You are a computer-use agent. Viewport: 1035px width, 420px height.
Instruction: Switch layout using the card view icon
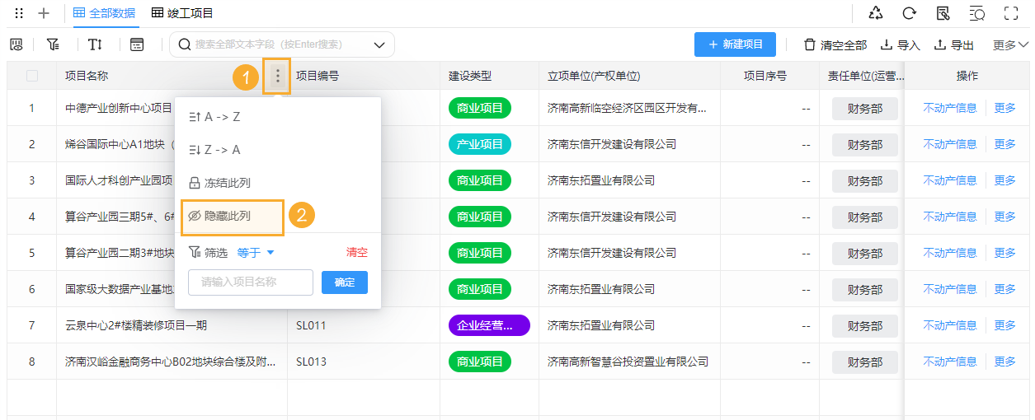(137, 44)
